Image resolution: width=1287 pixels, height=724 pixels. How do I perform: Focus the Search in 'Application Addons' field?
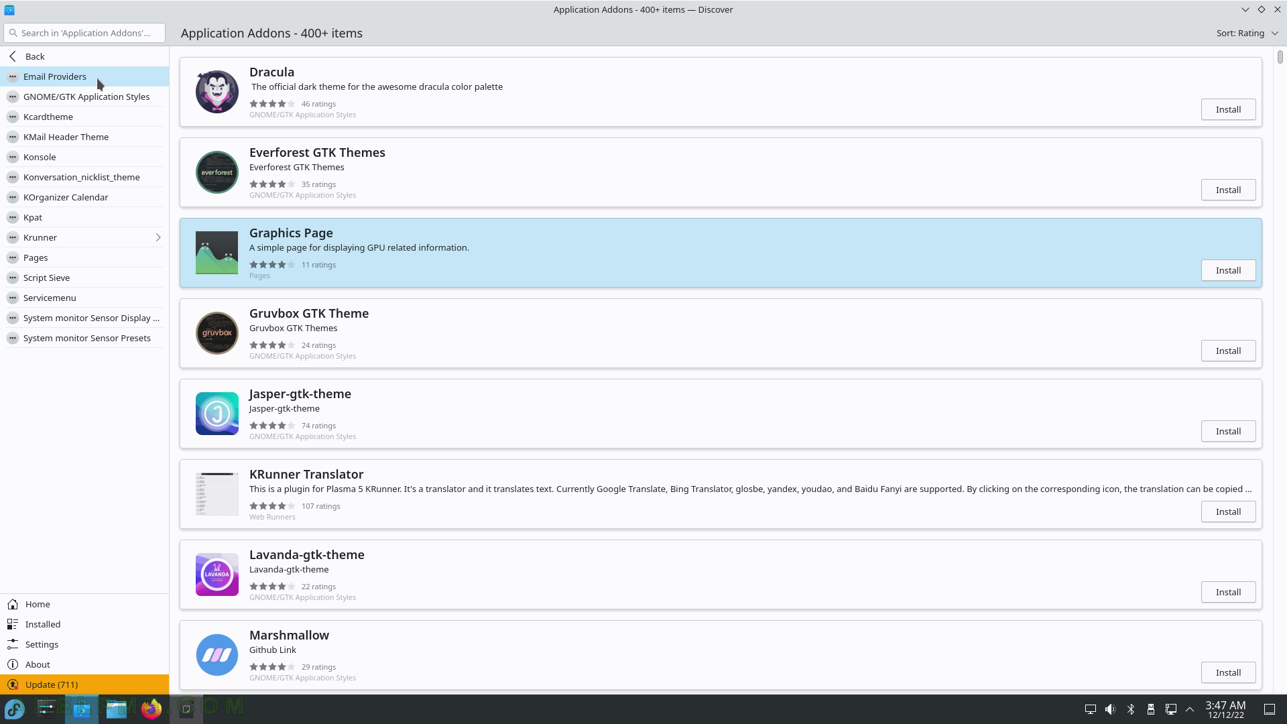pos(84,33)
